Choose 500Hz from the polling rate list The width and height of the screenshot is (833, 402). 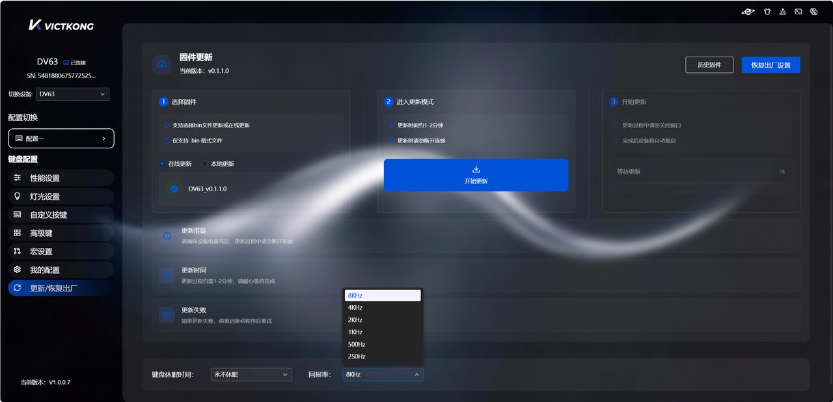coord(383,344)
